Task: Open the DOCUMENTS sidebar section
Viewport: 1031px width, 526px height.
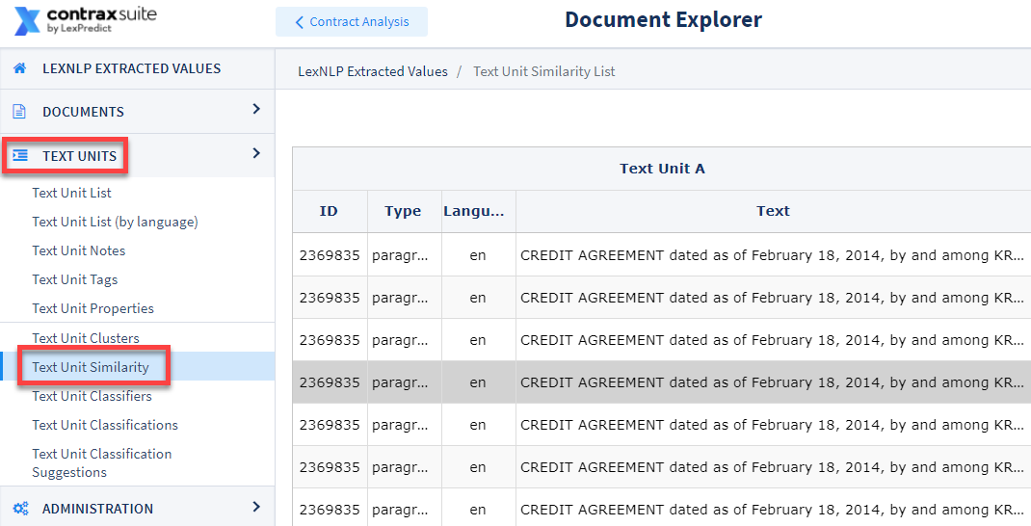Action: click(x=84, y=112)
